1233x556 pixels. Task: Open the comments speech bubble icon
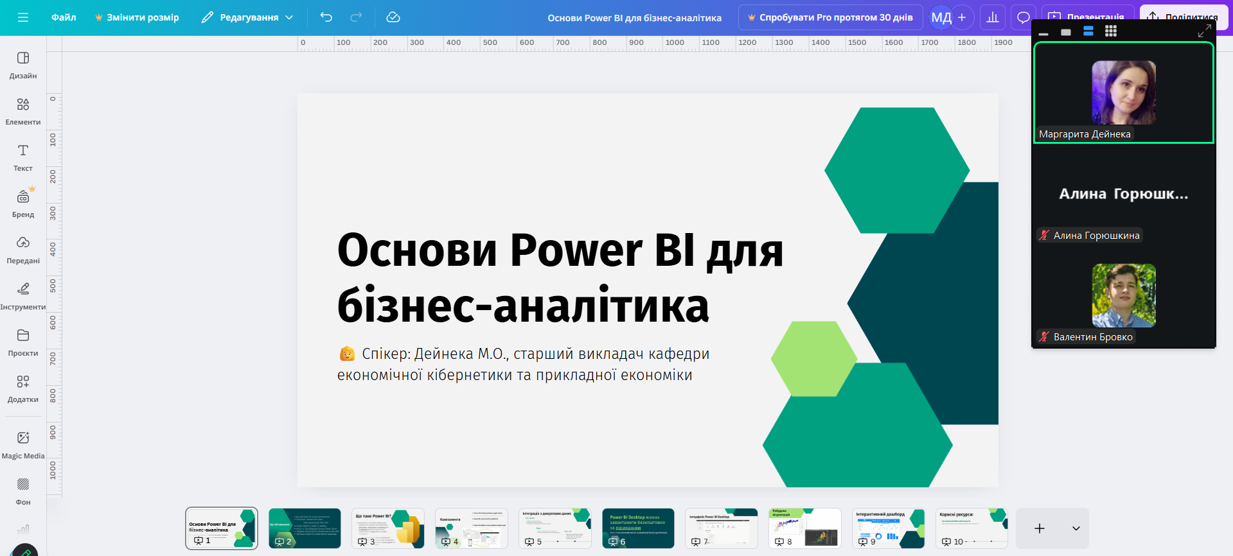point(1024,17)
